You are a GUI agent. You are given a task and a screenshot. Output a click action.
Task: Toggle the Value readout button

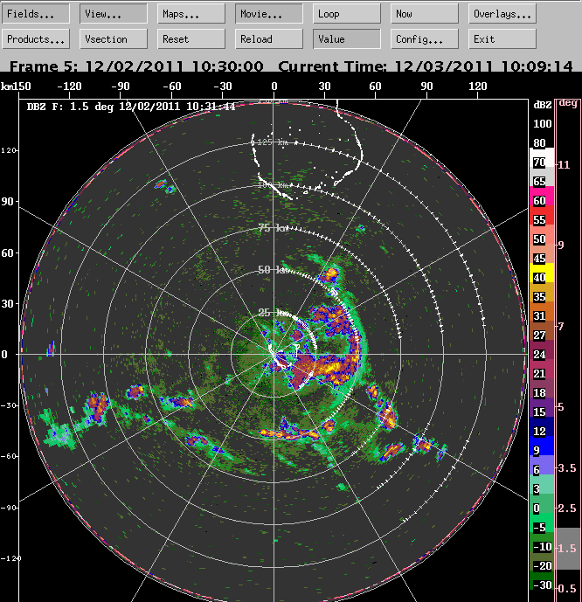click(347, 39)
